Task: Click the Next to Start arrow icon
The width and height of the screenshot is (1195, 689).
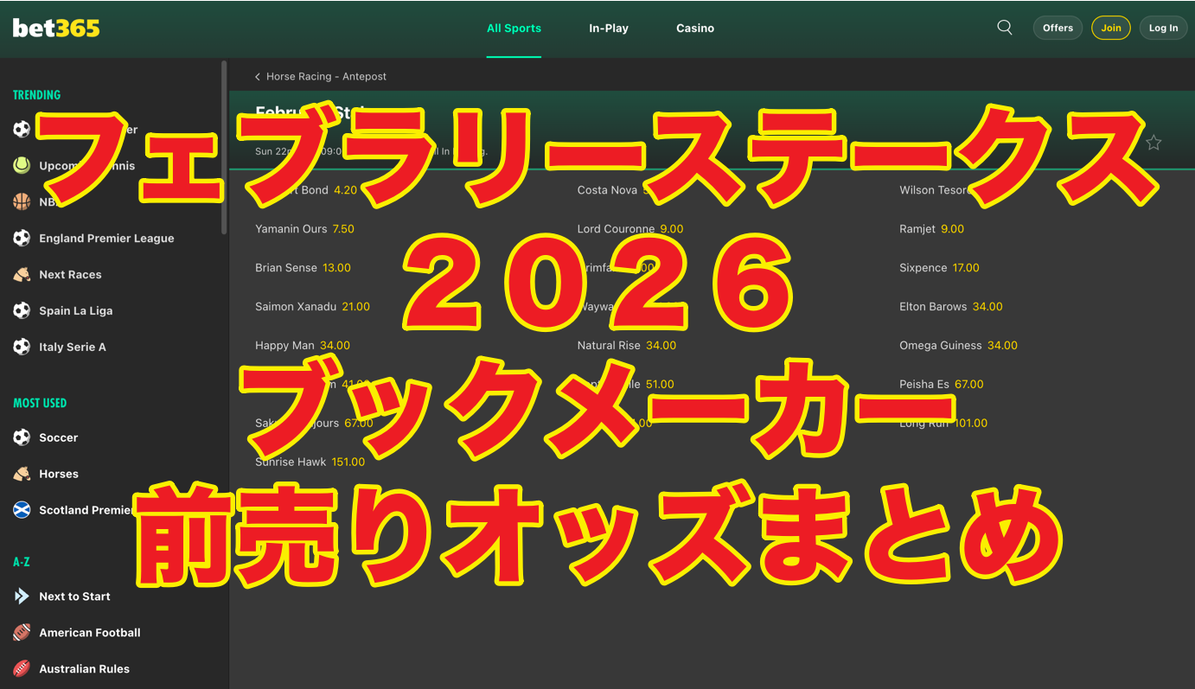Action: (x=22, y=596)
